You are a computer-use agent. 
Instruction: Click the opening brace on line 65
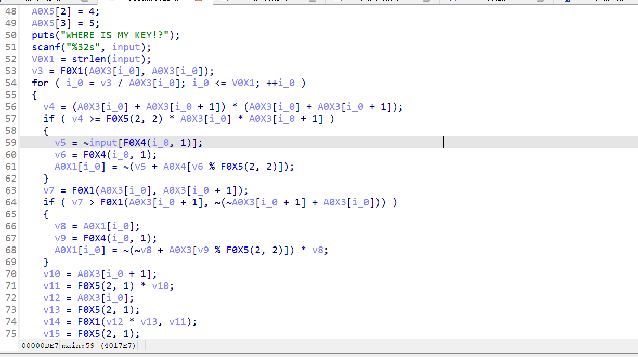[46, 214]
